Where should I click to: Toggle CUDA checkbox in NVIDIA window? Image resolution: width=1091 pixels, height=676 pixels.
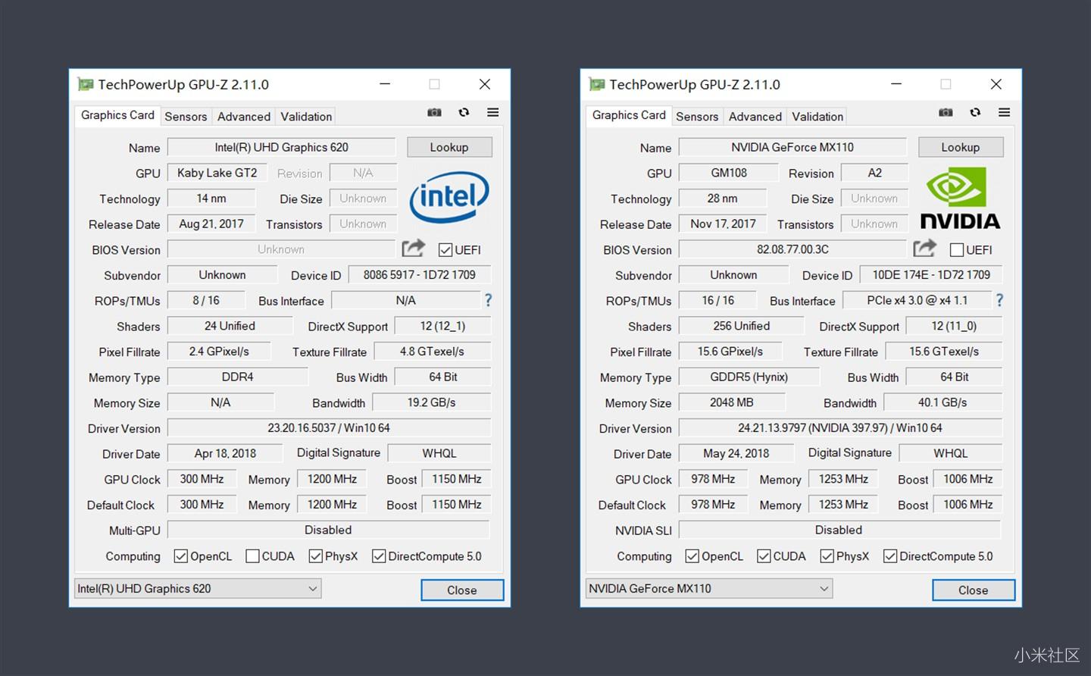pyautogui.click(x=764, y=556)
